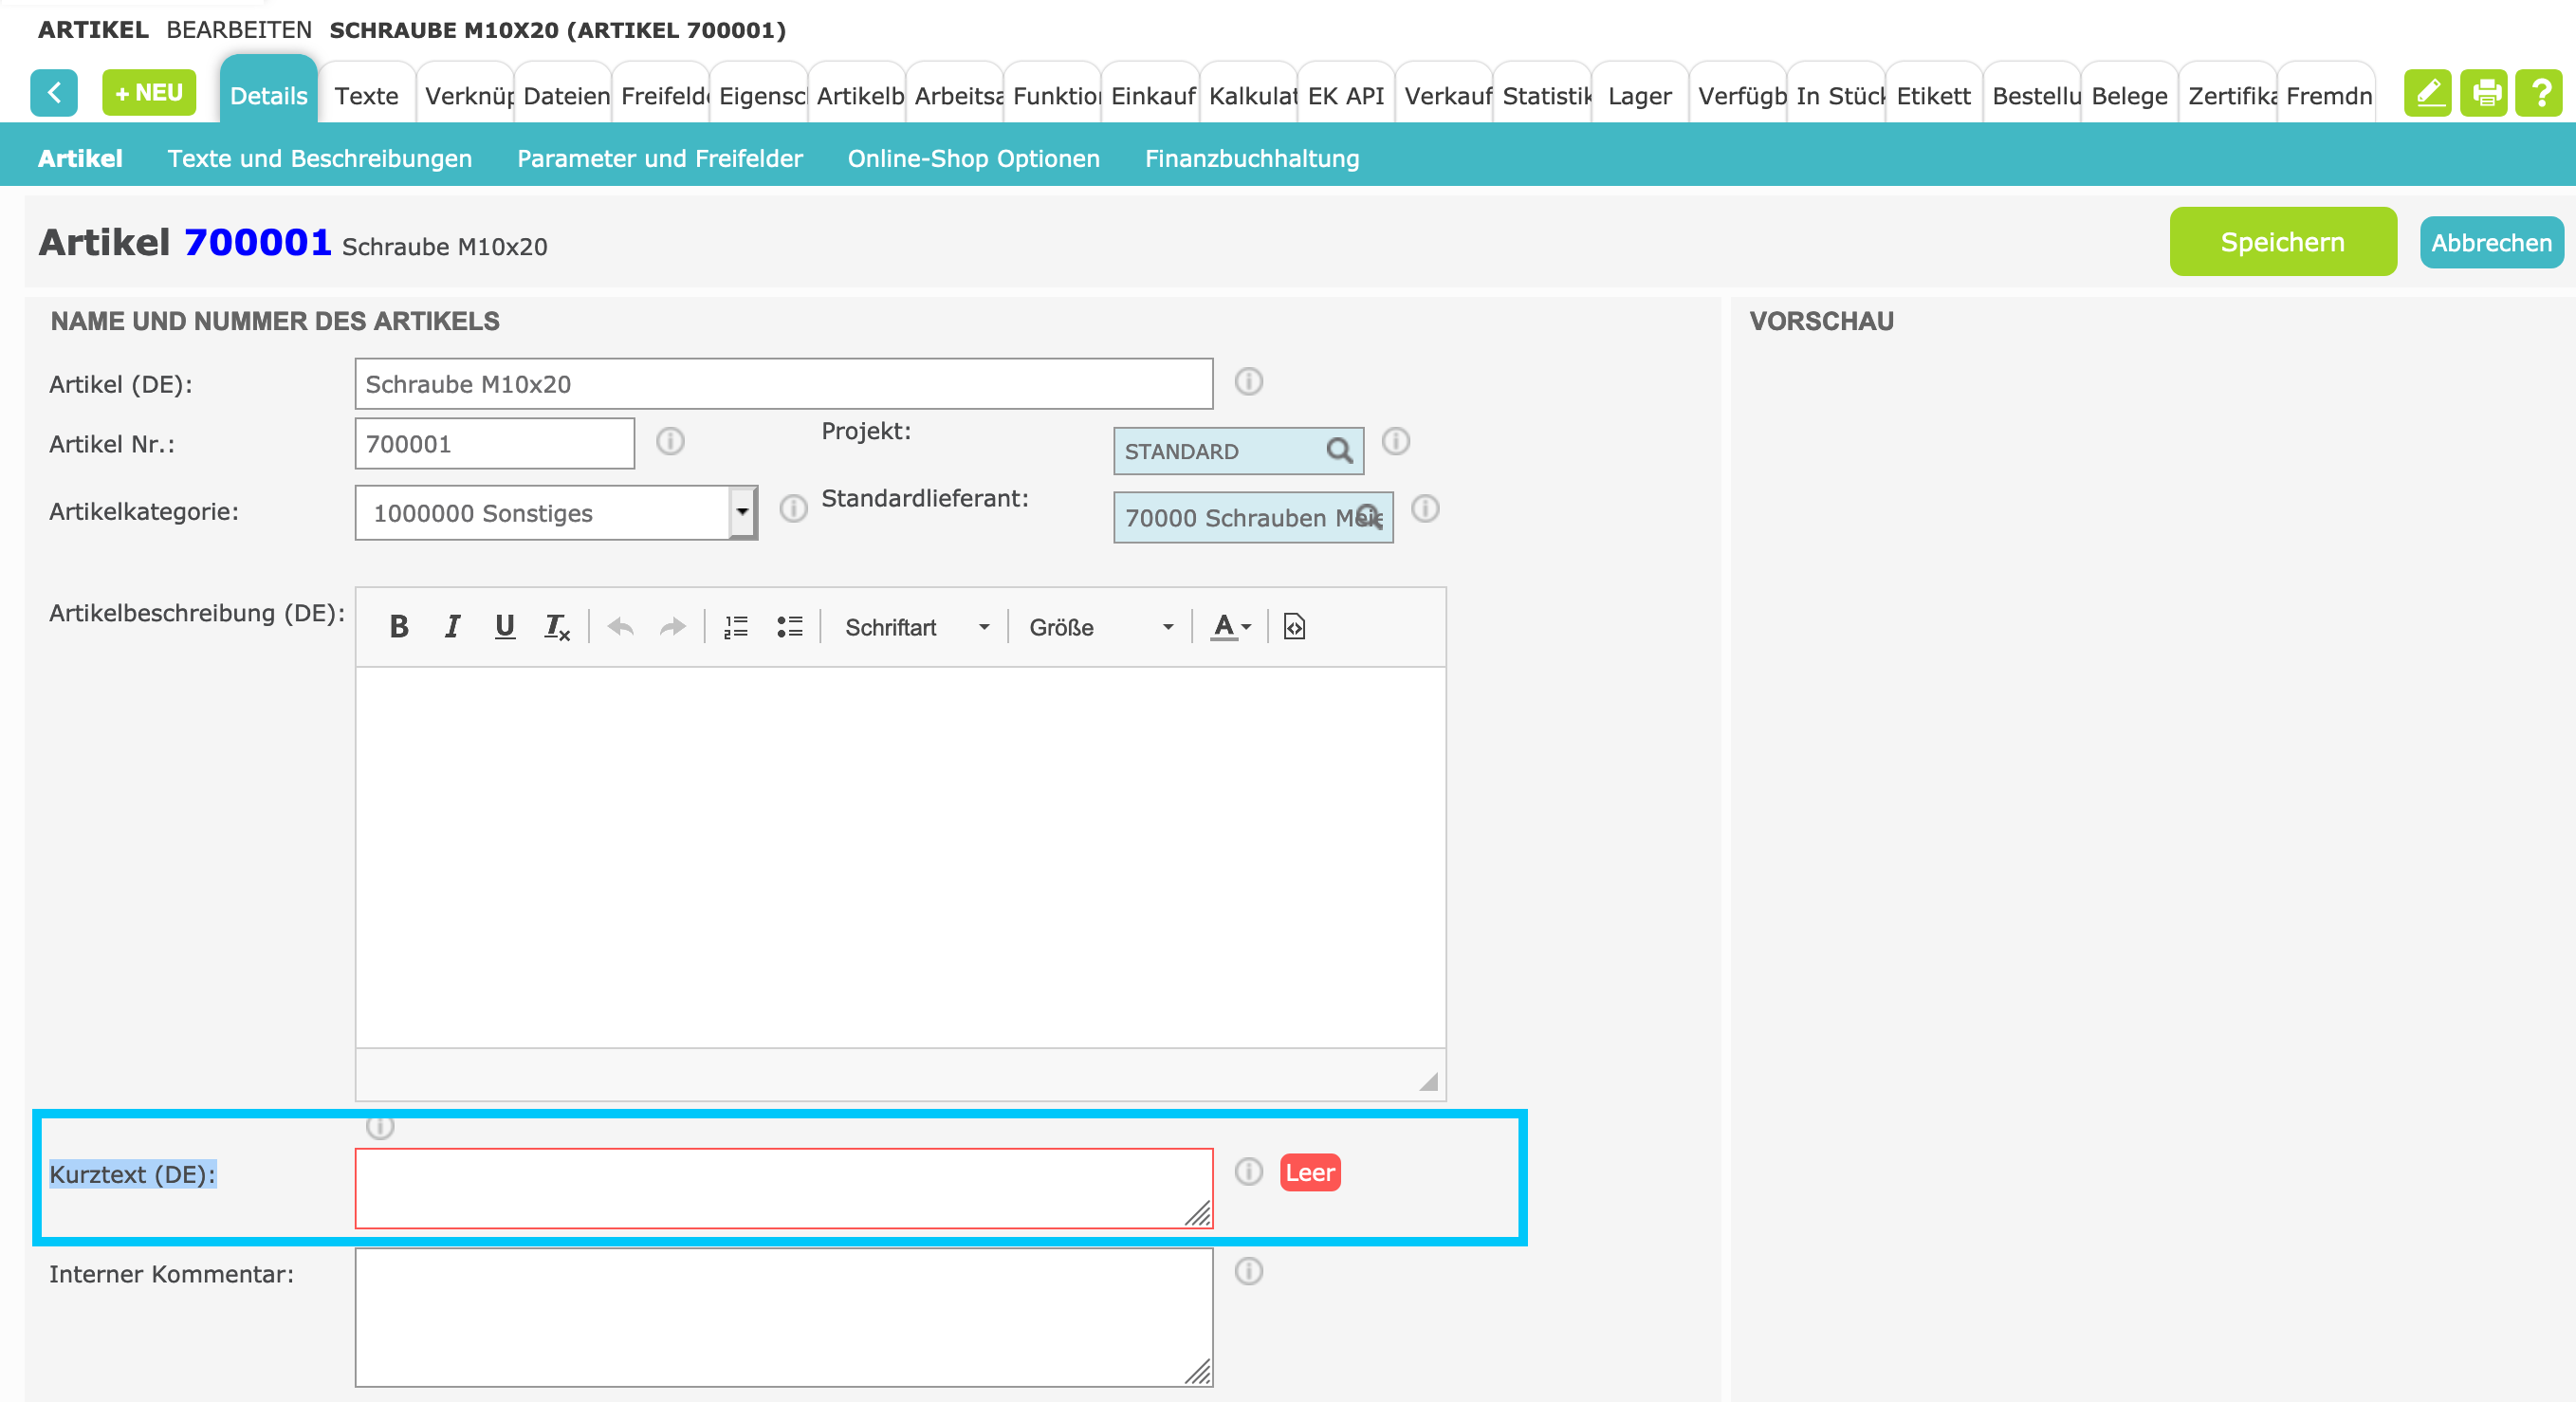Click into the Kurztext (DE) field
Viewport: 2576px width, 1402px height.
(783, 1188)
